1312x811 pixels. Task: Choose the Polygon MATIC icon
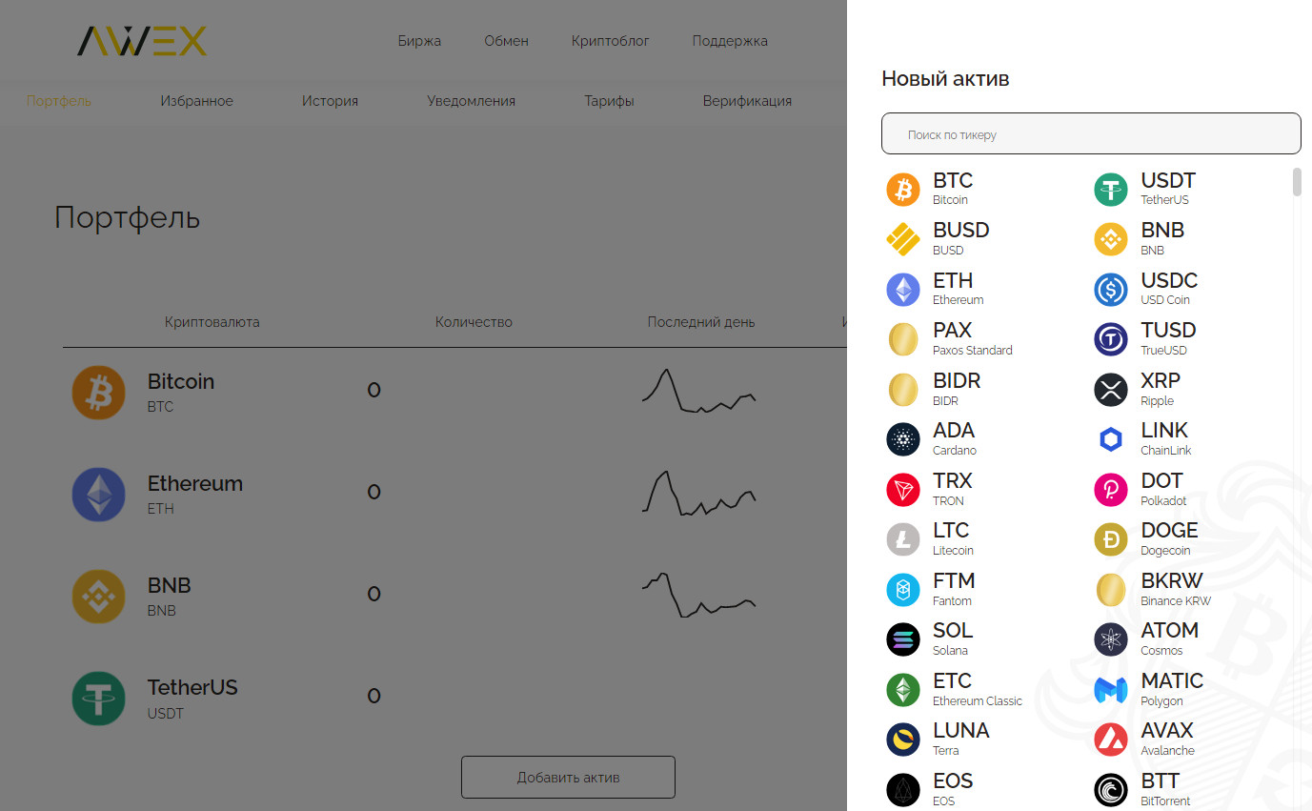point(1111,689)
